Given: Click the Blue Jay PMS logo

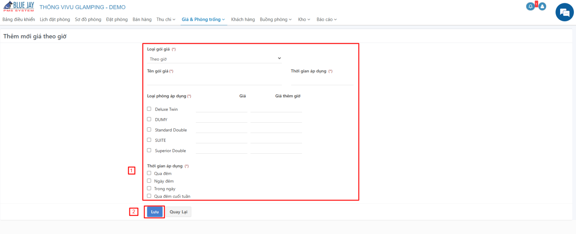Looking at the screenshot, I should 19,6.
